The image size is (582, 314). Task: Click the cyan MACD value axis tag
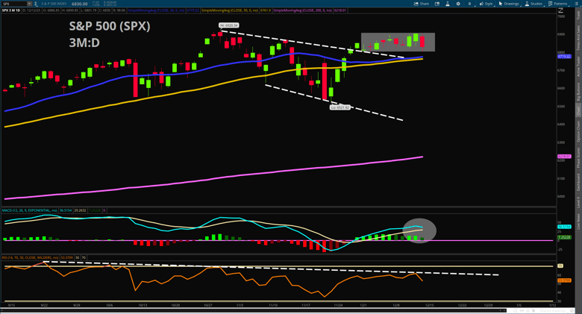click(564, 227)
